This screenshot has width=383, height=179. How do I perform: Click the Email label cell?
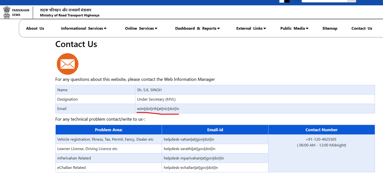click(x=95, y=109)
